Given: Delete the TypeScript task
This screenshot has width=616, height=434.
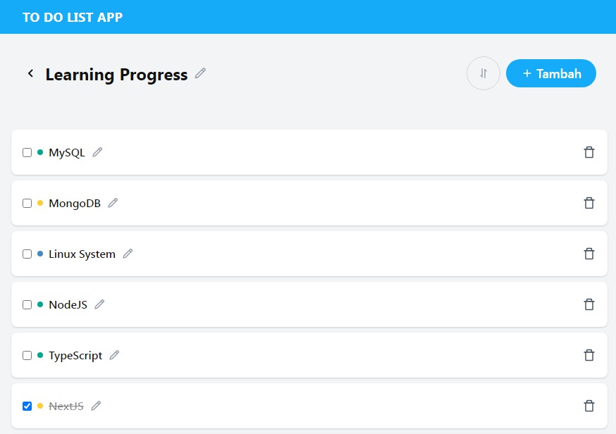Looking at the screenshot, I should (x=589, y=355).
